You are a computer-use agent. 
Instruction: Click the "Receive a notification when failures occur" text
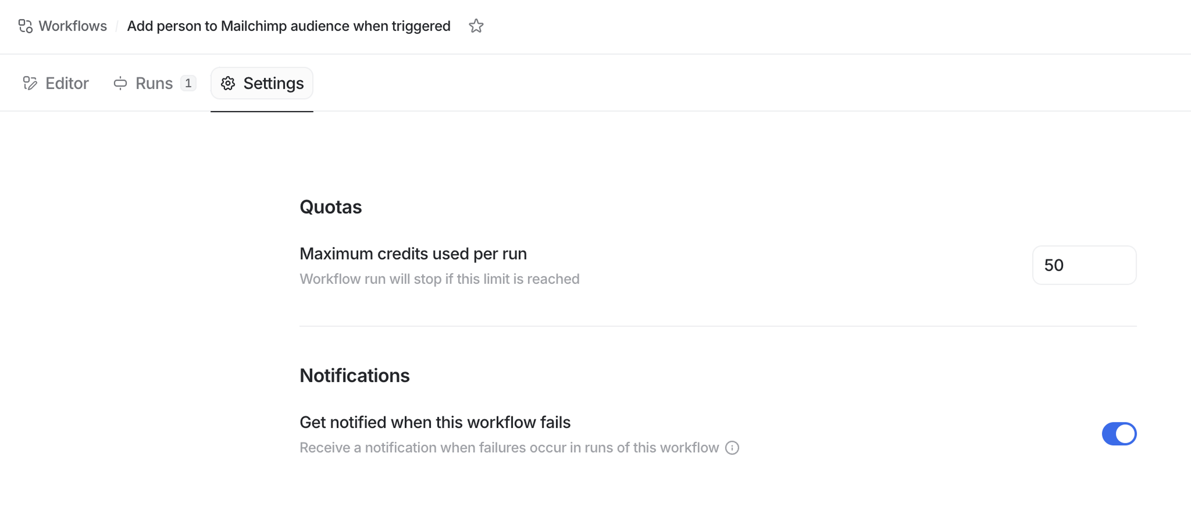(509, 448)
